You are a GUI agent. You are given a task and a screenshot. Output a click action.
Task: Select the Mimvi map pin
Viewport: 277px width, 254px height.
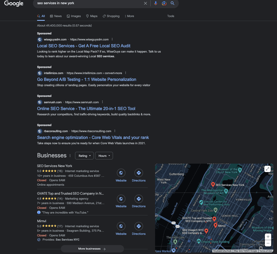pos(215,225)
